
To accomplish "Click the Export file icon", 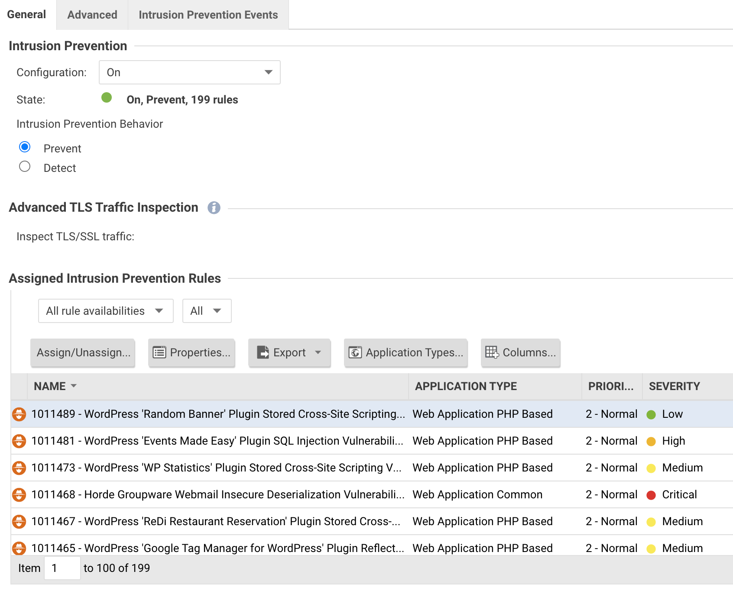I will 263,352.
